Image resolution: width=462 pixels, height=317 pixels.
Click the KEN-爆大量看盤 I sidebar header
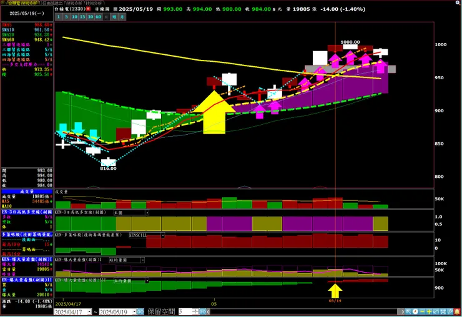click(x=27, y=259)
